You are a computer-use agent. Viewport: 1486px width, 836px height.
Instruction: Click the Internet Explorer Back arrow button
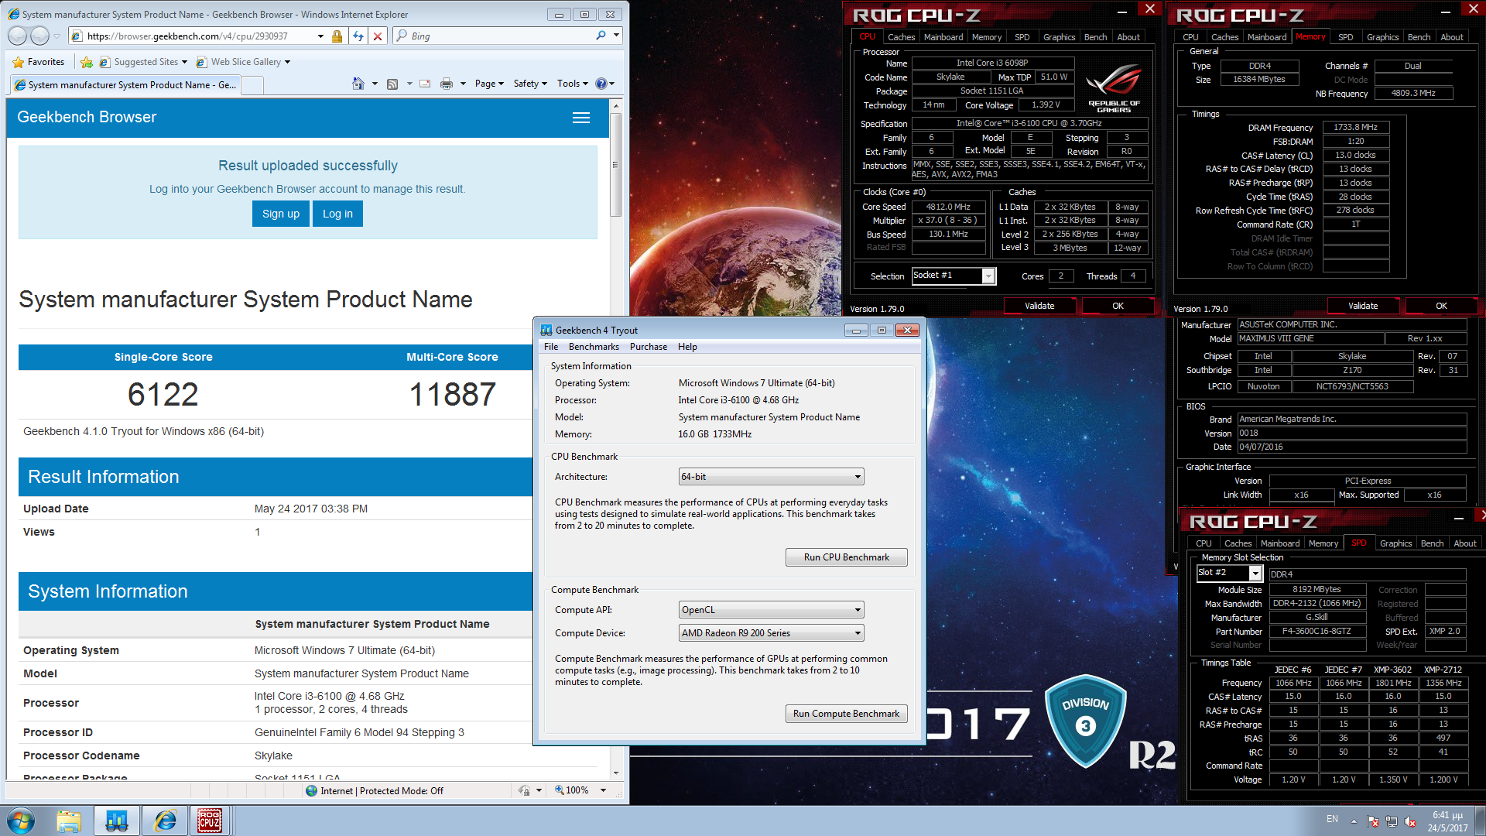click(x=17, y=36)
